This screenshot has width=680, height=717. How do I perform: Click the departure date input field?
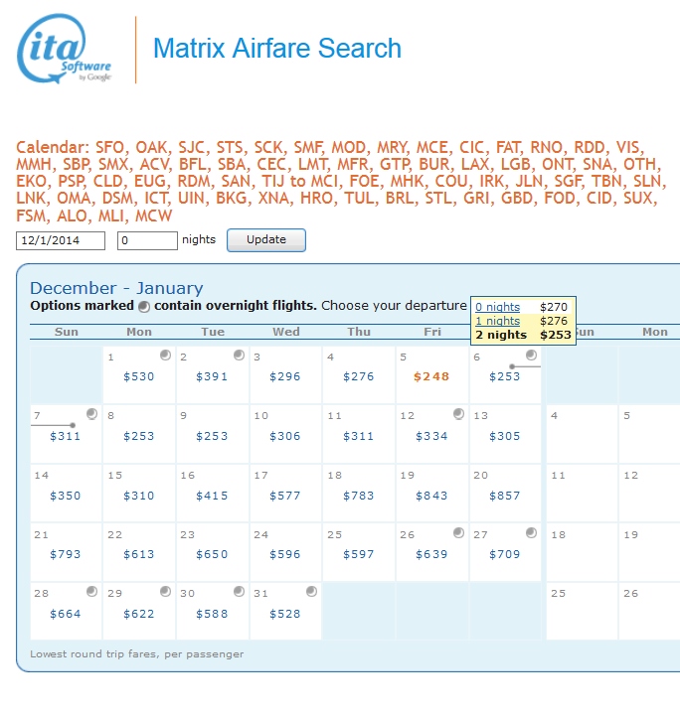62,240
